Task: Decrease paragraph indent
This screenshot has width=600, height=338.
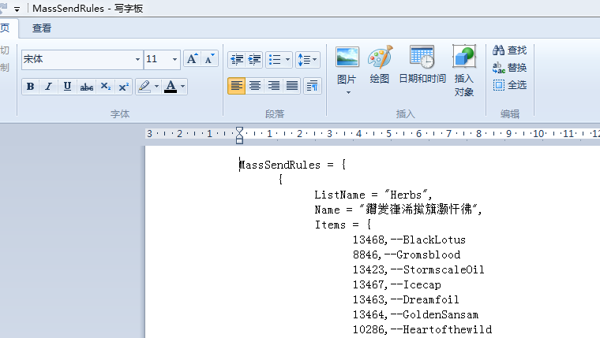Action: [x=236, y=59]
